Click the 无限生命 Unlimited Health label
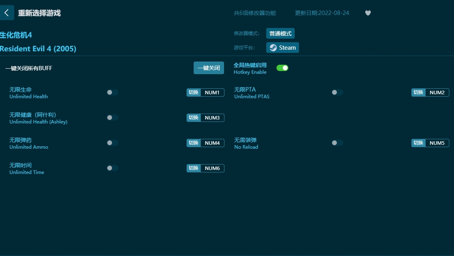This screenshot has width=454, height=256. pyautogui.click(x=29, y=93)
